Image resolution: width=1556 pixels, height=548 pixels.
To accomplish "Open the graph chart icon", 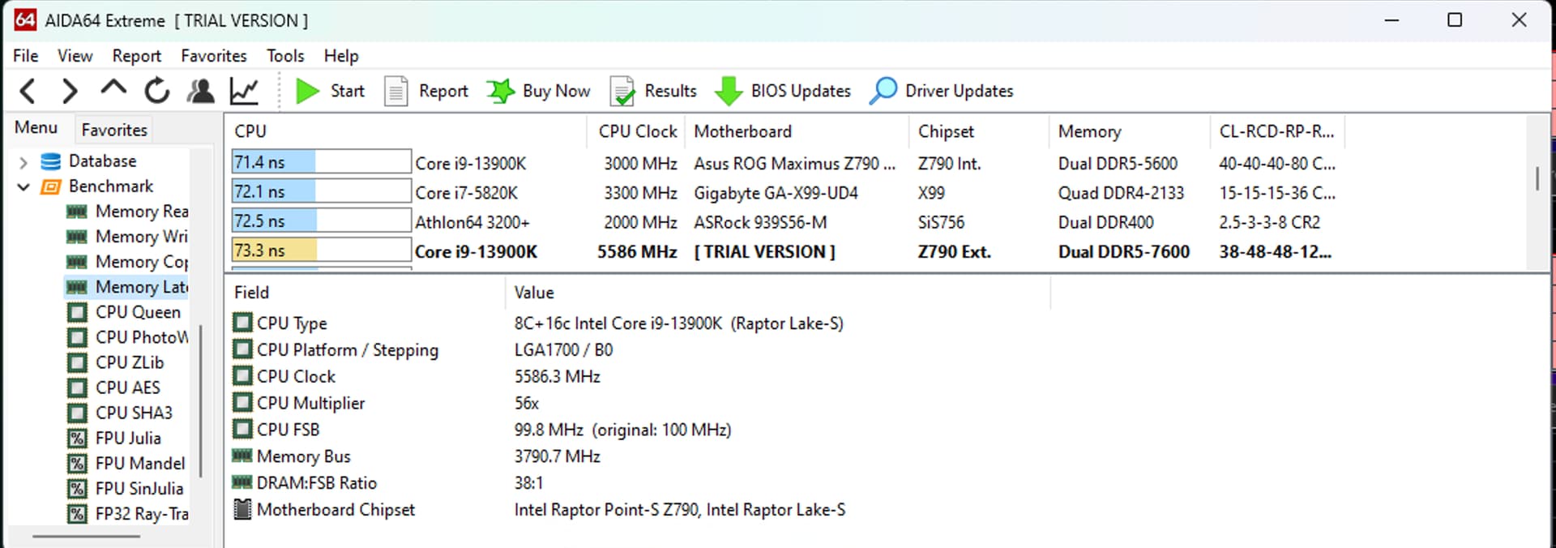I will 244,91.
